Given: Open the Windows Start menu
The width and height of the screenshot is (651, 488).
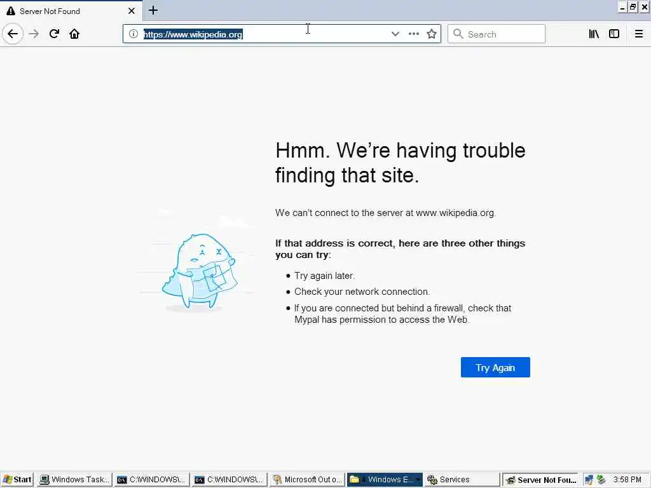Looking at the screenshot, I should click(17, 480).
